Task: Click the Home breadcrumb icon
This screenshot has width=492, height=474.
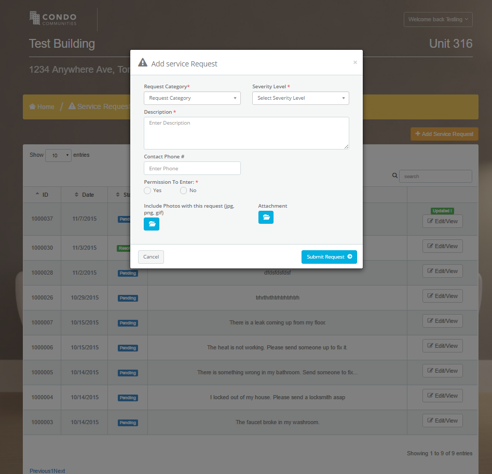Action: [x=33, y=106]
